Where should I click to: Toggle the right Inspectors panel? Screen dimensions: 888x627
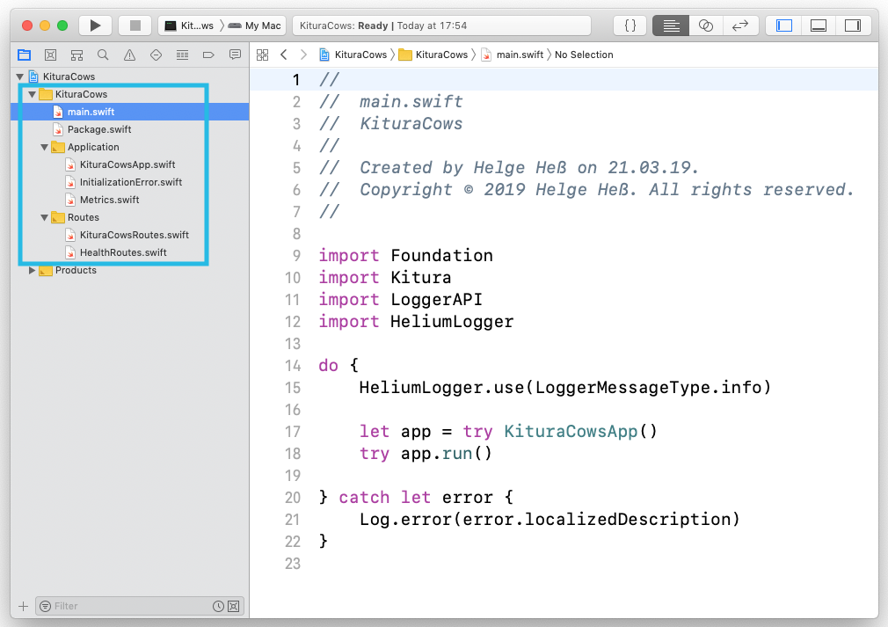click(852, 26)
